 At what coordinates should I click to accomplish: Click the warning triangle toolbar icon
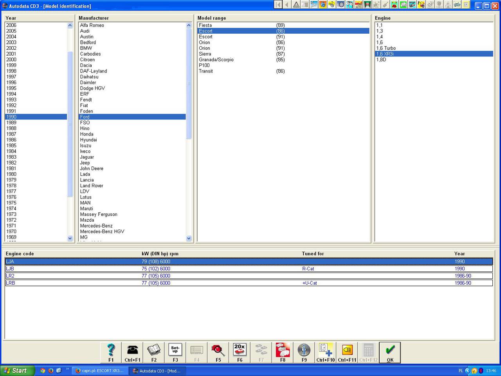coord(296,5)
